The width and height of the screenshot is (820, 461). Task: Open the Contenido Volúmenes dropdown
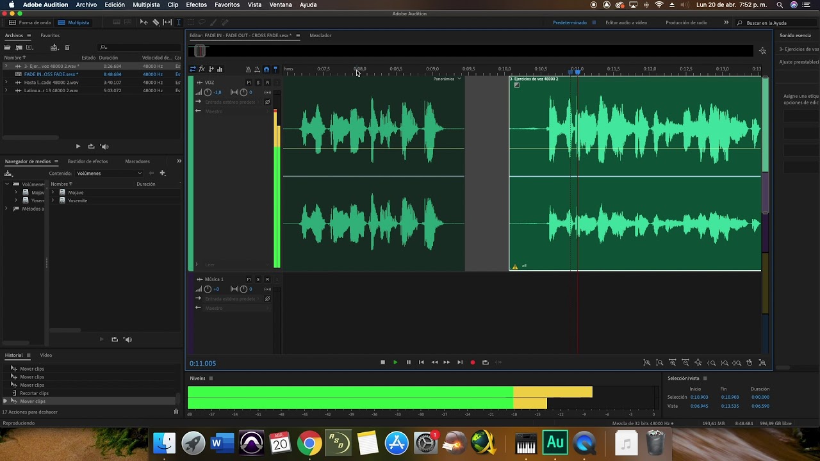click(x=109, y=173)
